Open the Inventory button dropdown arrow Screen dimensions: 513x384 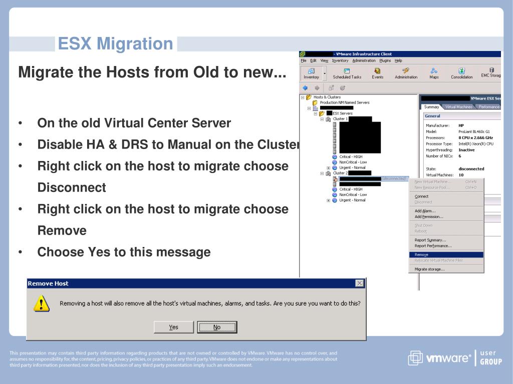pos(325,73)
